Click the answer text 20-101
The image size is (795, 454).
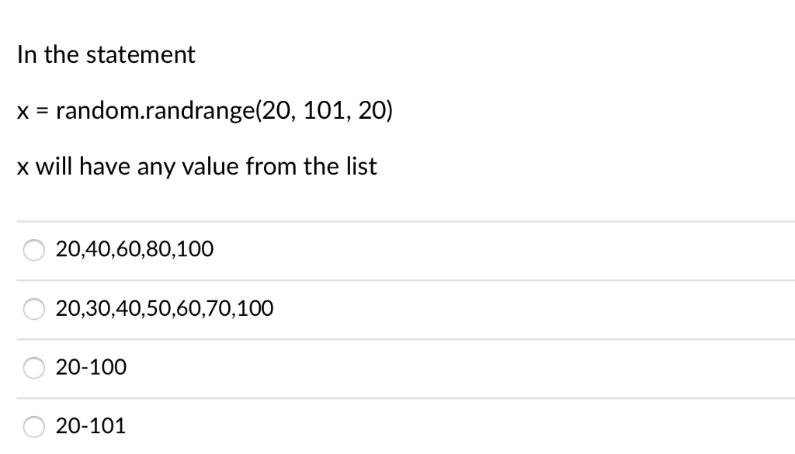90,425
